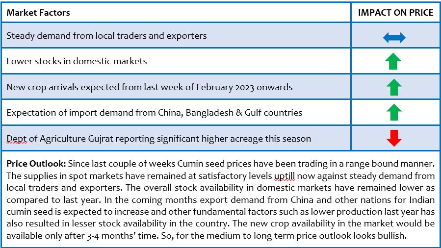Click the misspelled word 'Dept' underlined red

pos(17,139)
